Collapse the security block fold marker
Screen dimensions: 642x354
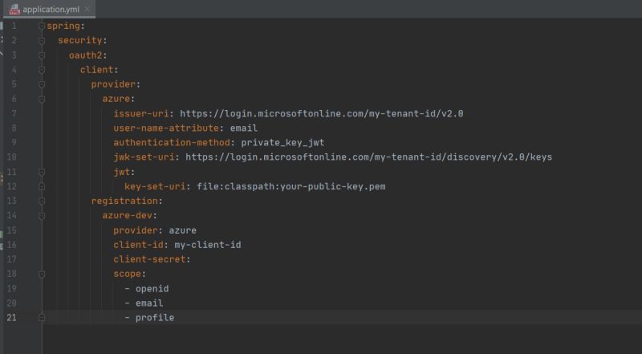point(42,41)
